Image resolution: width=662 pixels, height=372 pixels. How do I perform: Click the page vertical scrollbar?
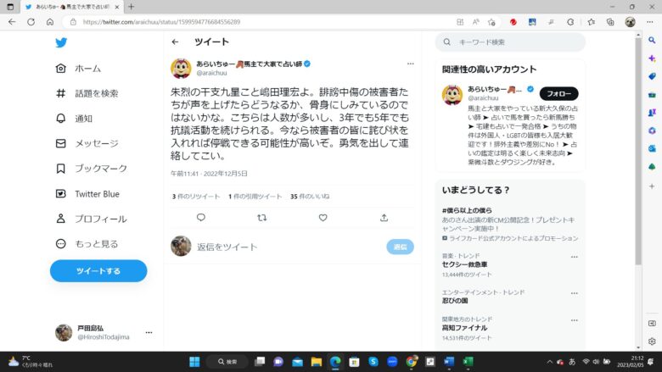coord(638,151)
